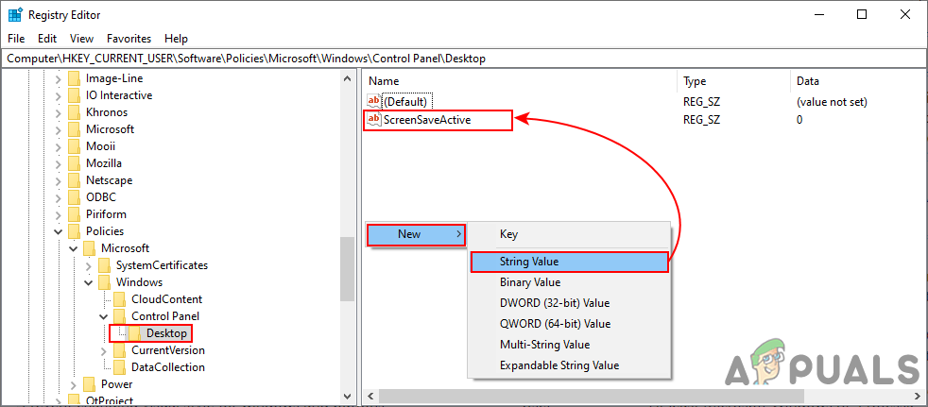
Task: Collapse the Control Panel key
Action: [104, 316]
